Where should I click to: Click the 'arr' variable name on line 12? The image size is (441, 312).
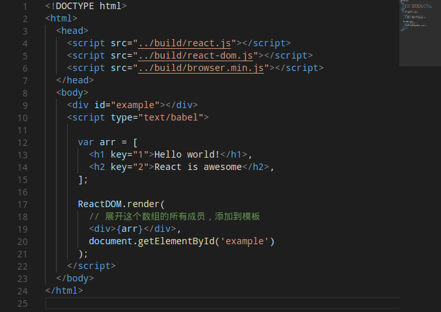pyautogui.click(x=107, y=142)
